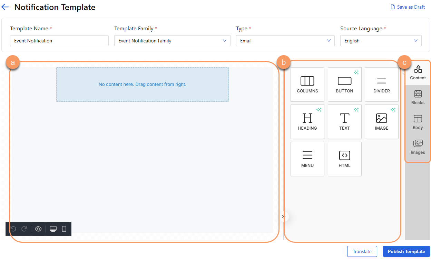Switch canvas to desktop view
The height and width of the screenshot is (260, 431).
click(53, 229)
